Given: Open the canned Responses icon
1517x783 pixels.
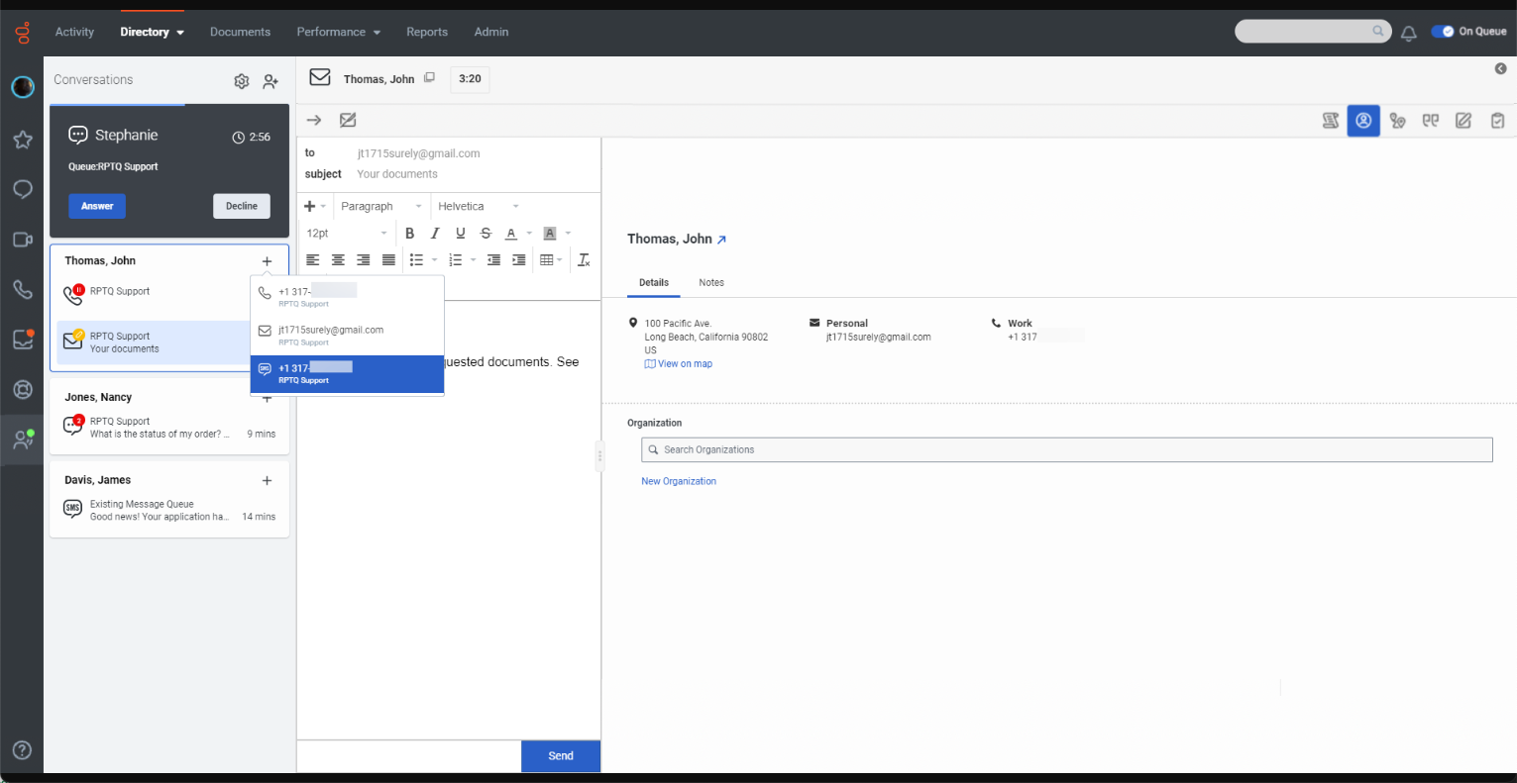Looking at the screenshot, I should tap(1431, 120).
